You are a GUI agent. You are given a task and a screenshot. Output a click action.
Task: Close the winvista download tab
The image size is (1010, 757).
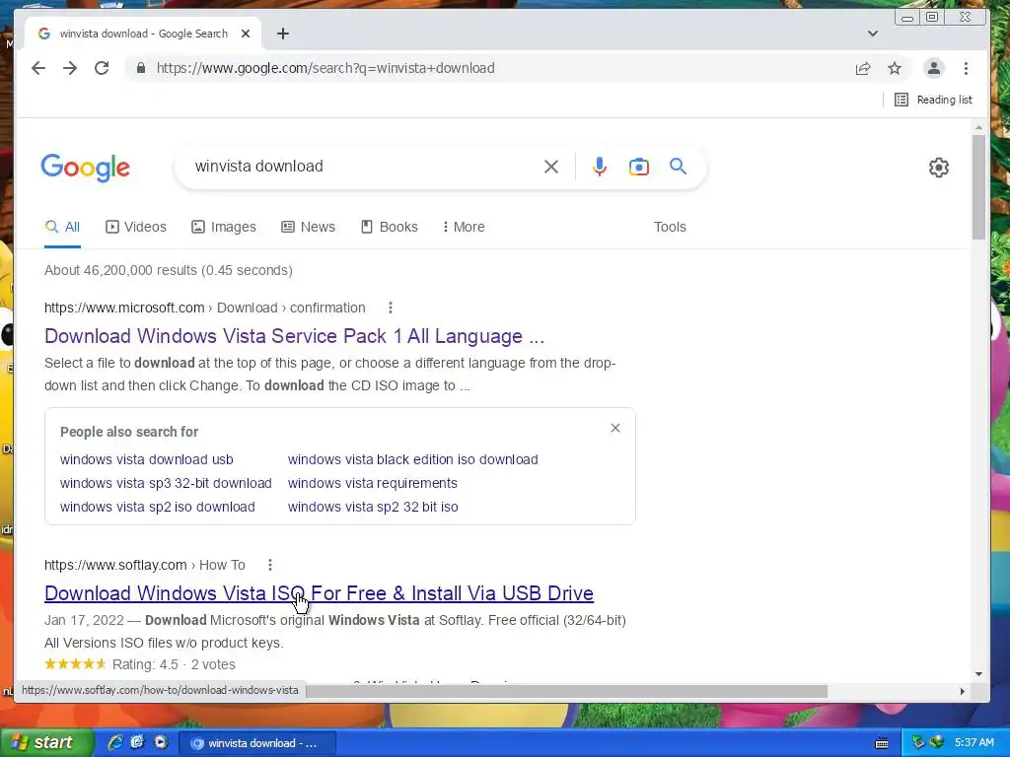click(x=246, y=34)
